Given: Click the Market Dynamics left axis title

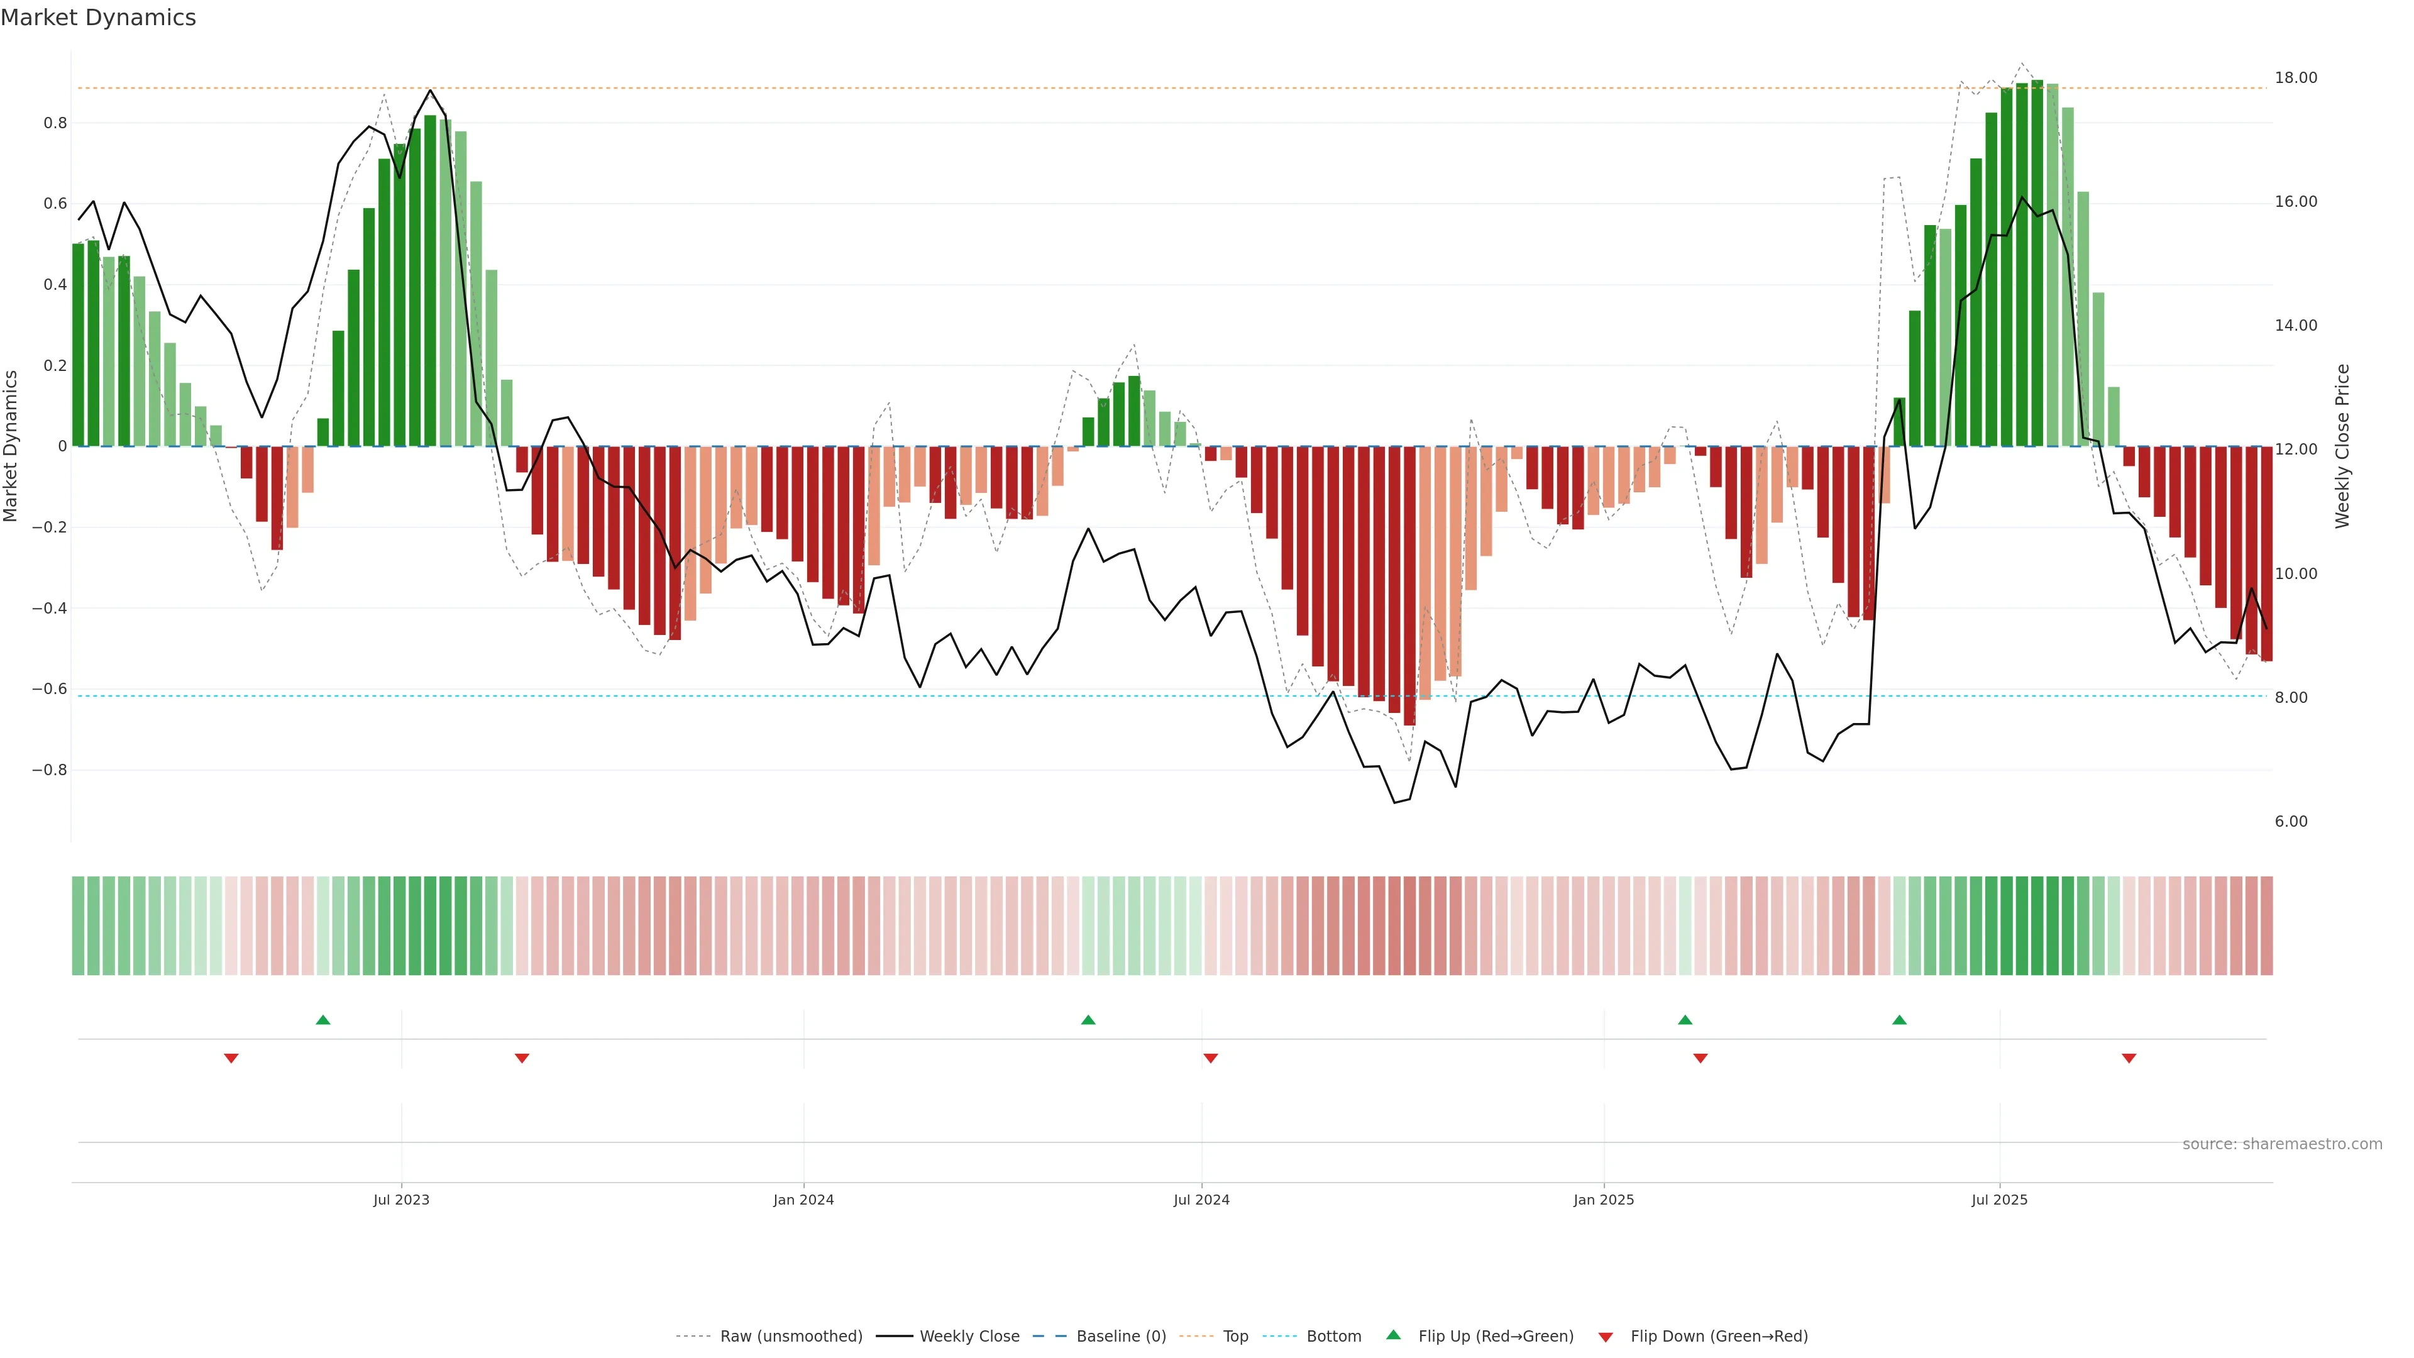Looking at the screenshot, I should coord(11,446).
